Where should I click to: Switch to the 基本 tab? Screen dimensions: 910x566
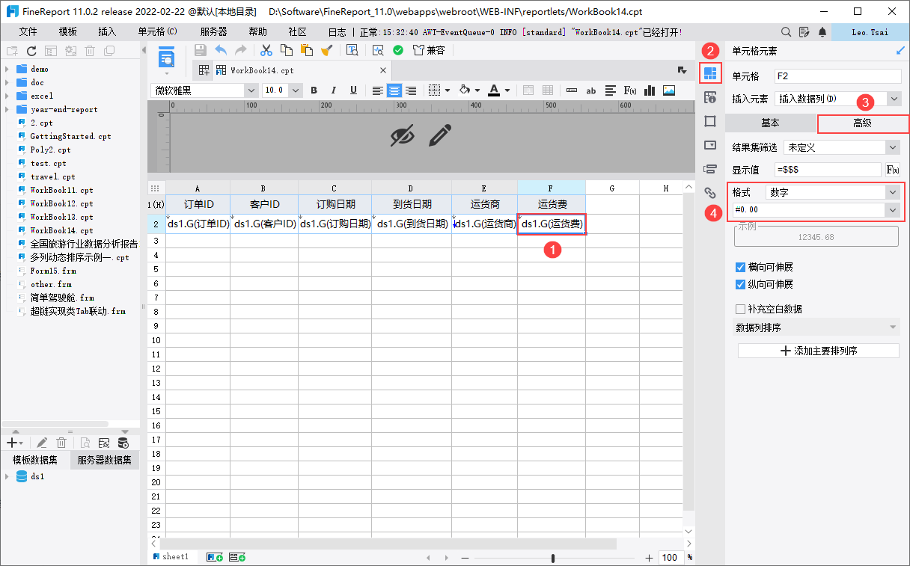click(x=771, y=123)
